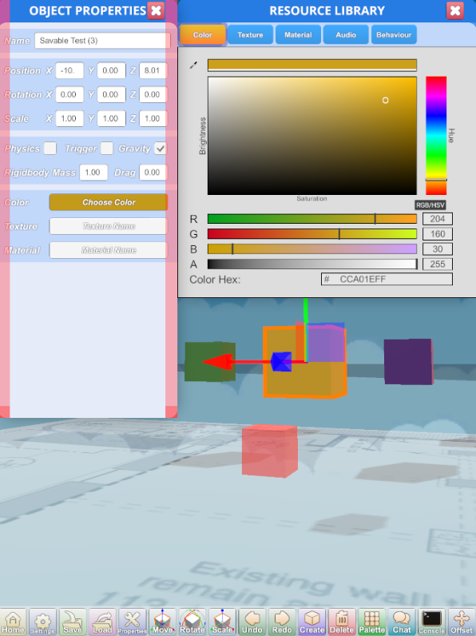The width and height of the screenshot is (476, 636).
Task: Open the Palette icon
Action: (x=372, y=622)
